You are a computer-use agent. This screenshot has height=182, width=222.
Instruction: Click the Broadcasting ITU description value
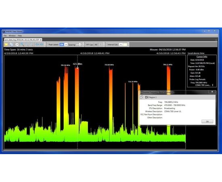[170, 108]
